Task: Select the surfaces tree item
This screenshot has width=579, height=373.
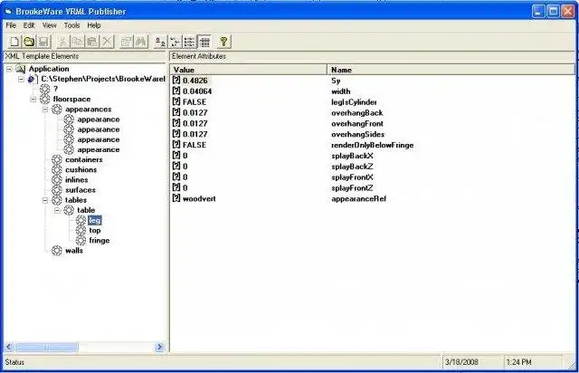Action: pyautogui.click(x=81, y=190)
